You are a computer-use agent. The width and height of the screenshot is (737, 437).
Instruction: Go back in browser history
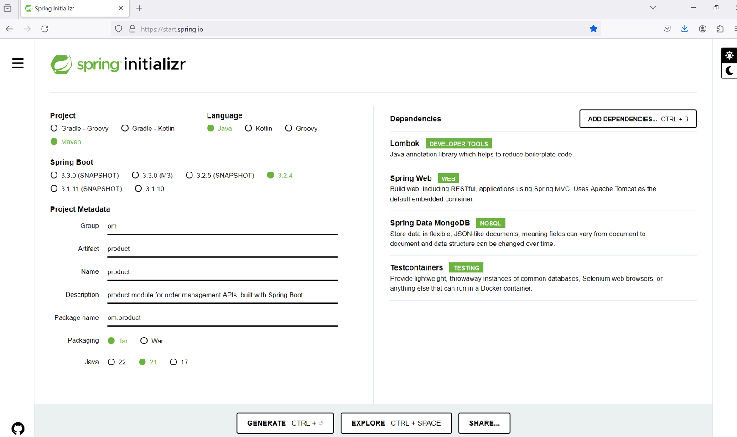click(x=10, y=29)
